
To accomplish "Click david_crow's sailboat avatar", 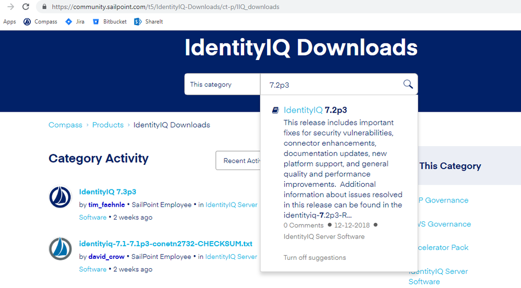I will pos(60,249).
